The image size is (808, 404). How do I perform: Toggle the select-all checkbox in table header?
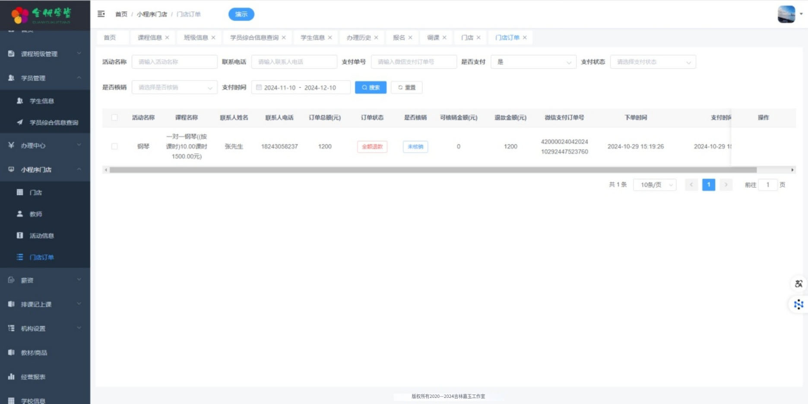pyautogui.click(x=114, y=118)
